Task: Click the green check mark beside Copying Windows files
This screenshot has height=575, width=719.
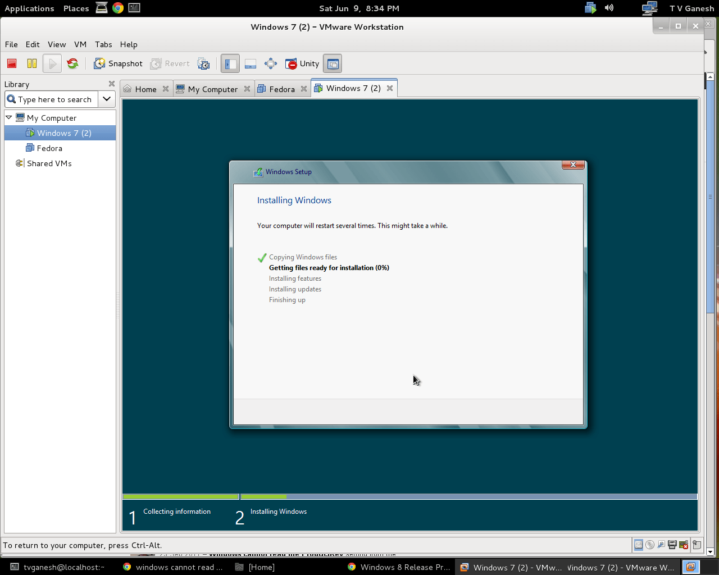Action: pyautogui.click(x=262, y=258)
